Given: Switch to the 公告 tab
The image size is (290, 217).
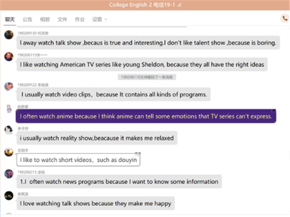Looking at the screenshot, I should tap(27, 19).
